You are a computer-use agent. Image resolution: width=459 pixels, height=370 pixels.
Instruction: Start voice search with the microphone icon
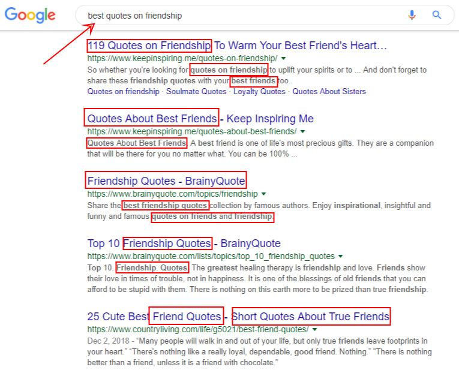click(x=412, y=14)
